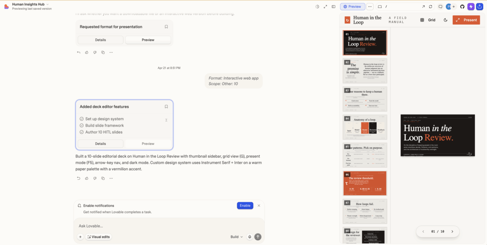Select slide 04 'Anatomy of a loop' thumbnail
The height and width of the screenshot is (245, 487).
(365, 127)
